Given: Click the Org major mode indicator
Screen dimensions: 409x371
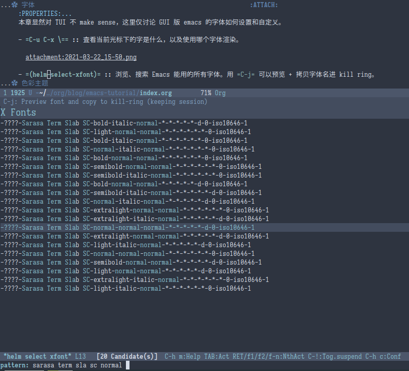Looking at the screenshot, I should 220,93.
